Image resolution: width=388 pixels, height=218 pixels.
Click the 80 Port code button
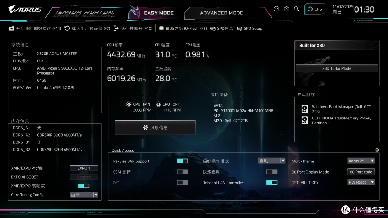(x=361, y=172)
